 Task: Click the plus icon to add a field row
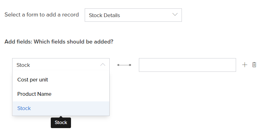click(x=245, y=65)
